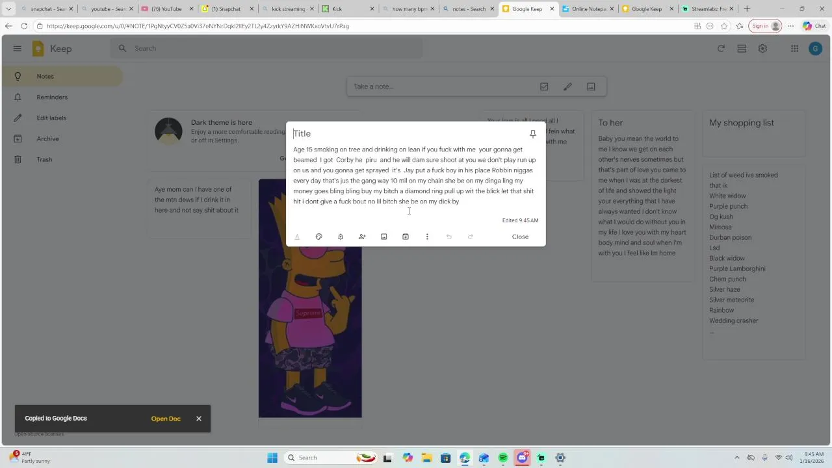Click the browser Sign in button
Viewport: 832px width, 468px height.
point(765,26)
